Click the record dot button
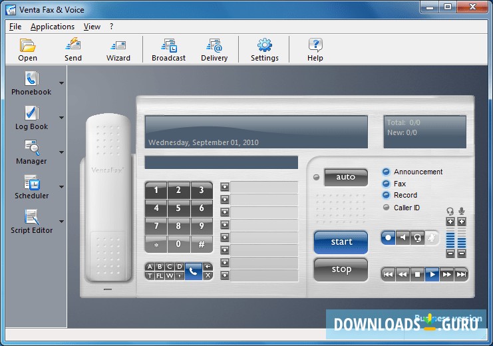This screenshot has height=346, width=493. click(389, 238)
